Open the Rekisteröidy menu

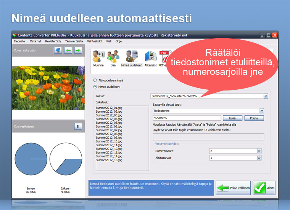pos(53,41)
